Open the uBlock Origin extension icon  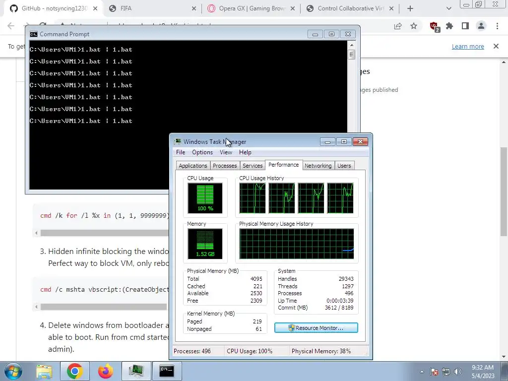[434, 26]
